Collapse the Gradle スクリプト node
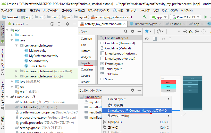 (x=7, y=97)
